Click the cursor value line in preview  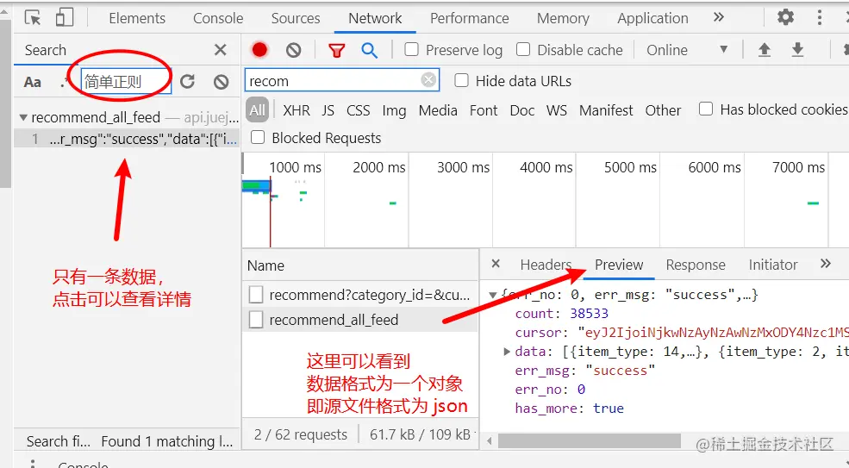(x=681, y=333)
